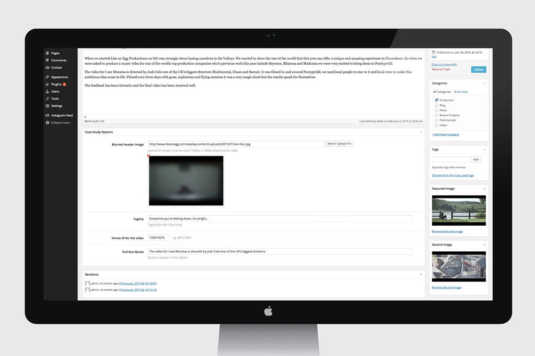This screenshot has width=535, height=356.
Task: Check the Blog category checkbox
Action: pos(436,105)
